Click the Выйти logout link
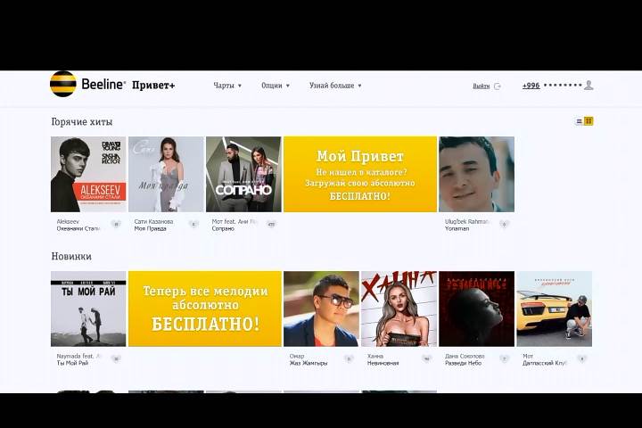This screenshot has height=428, width=642. pos(481,86)
